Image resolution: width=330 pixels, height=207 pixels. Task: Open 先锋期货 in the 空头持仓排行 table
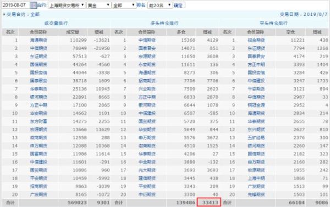click(256, 194)
